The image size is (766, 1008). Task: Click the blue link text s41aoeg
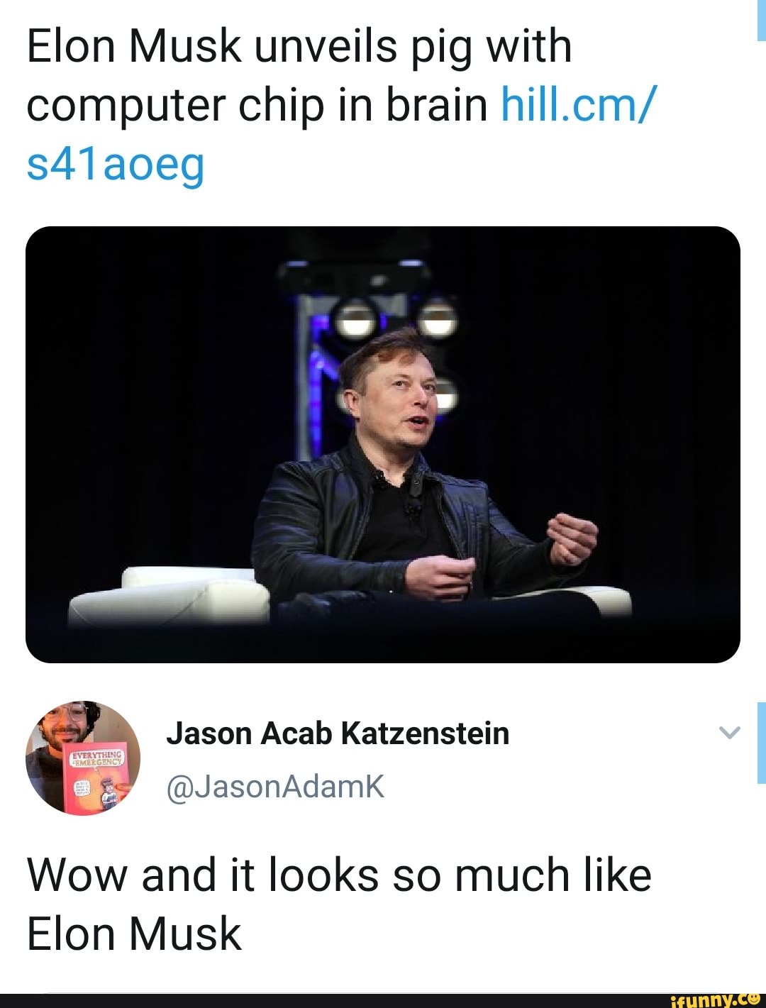pos(113,165)
